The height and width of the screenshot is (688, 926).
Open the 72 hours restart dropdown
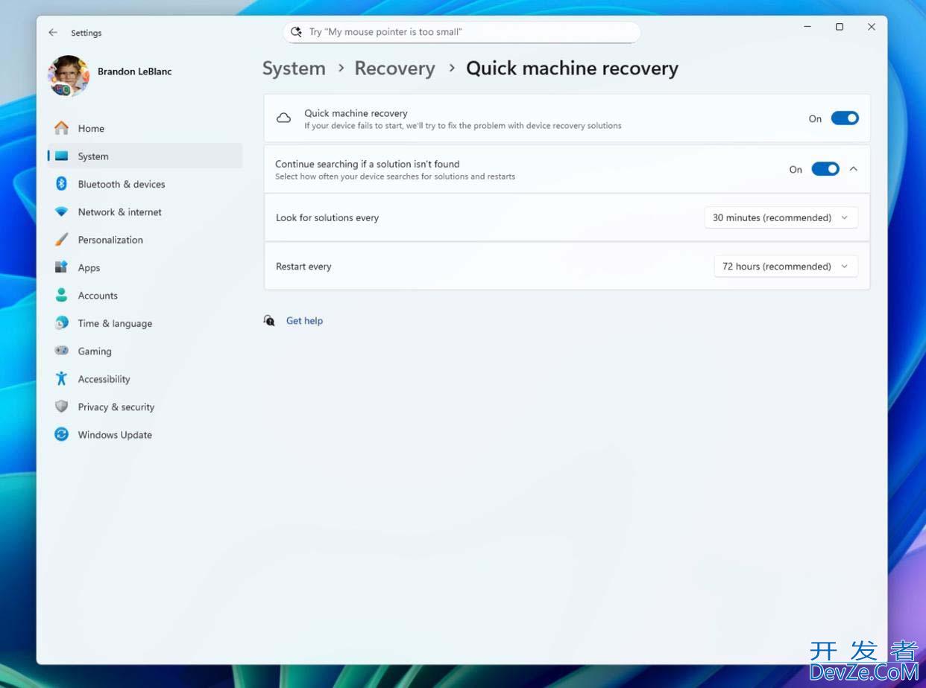tap(785, 267)
